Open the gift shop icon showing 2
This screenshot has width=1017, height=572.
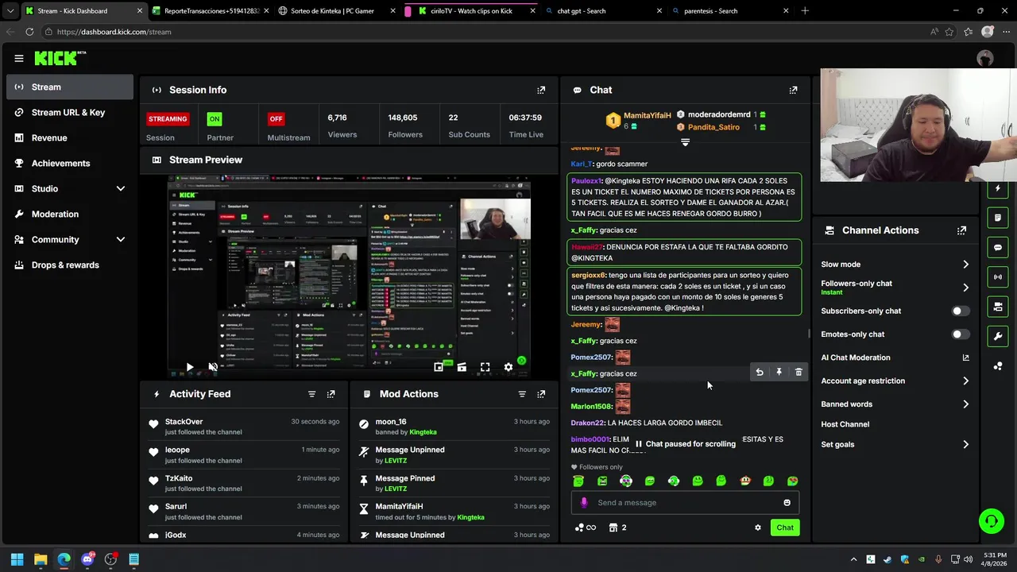617,528
